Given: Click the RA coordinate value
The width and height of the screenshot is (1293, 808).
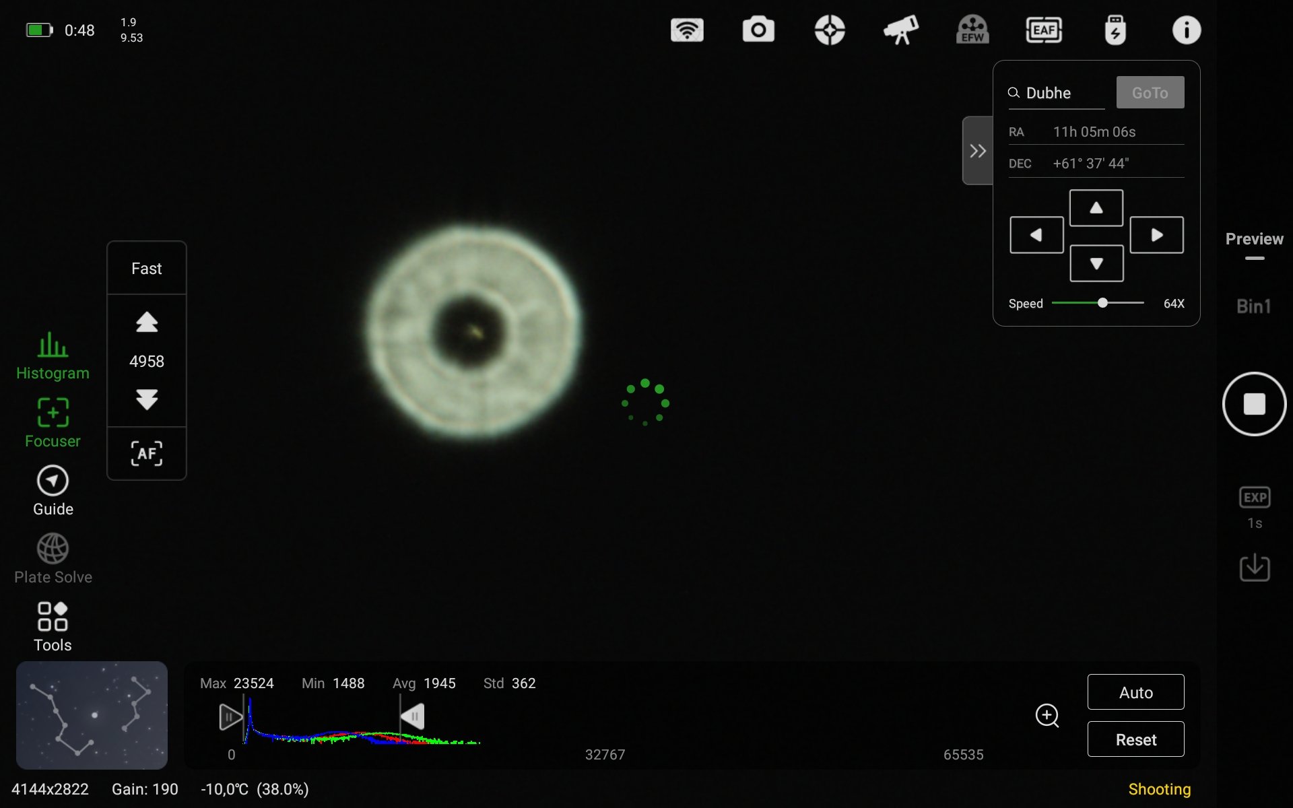Looking at the screenshot, I should click(1094, 132).
